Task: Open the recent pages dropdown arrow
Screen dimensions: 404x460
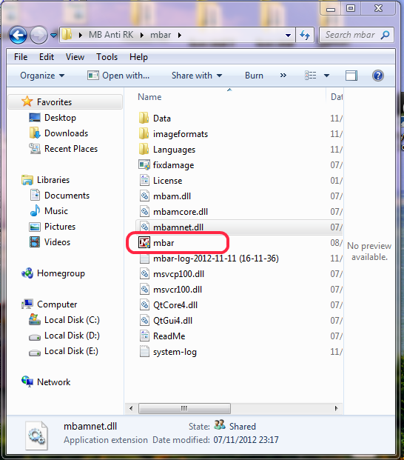Action: pyautogui.click(x=53, y=36)
